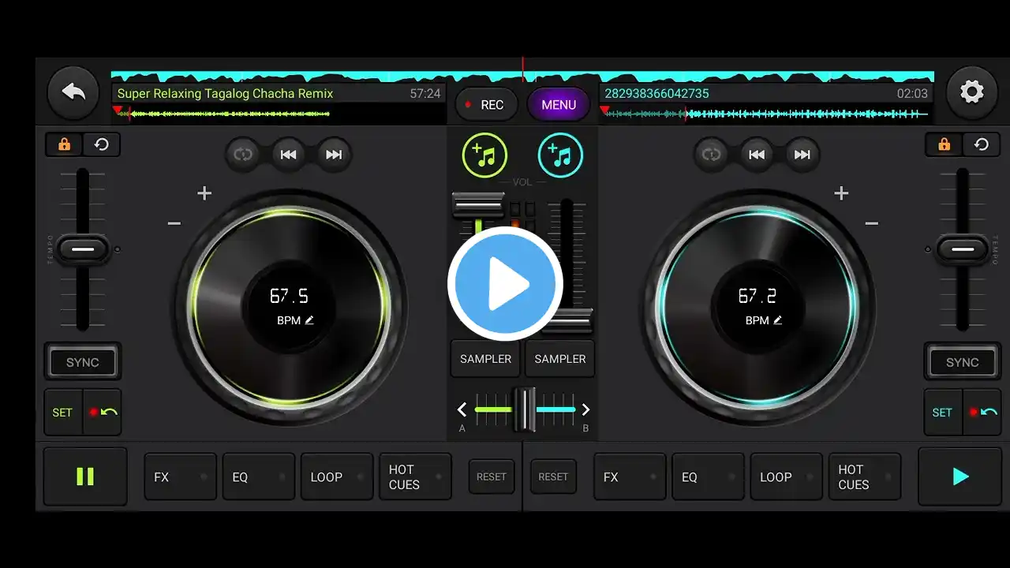
Task: Click the right deck mini waveform strip
Action: pyautogui.click(x=765, y=114)
